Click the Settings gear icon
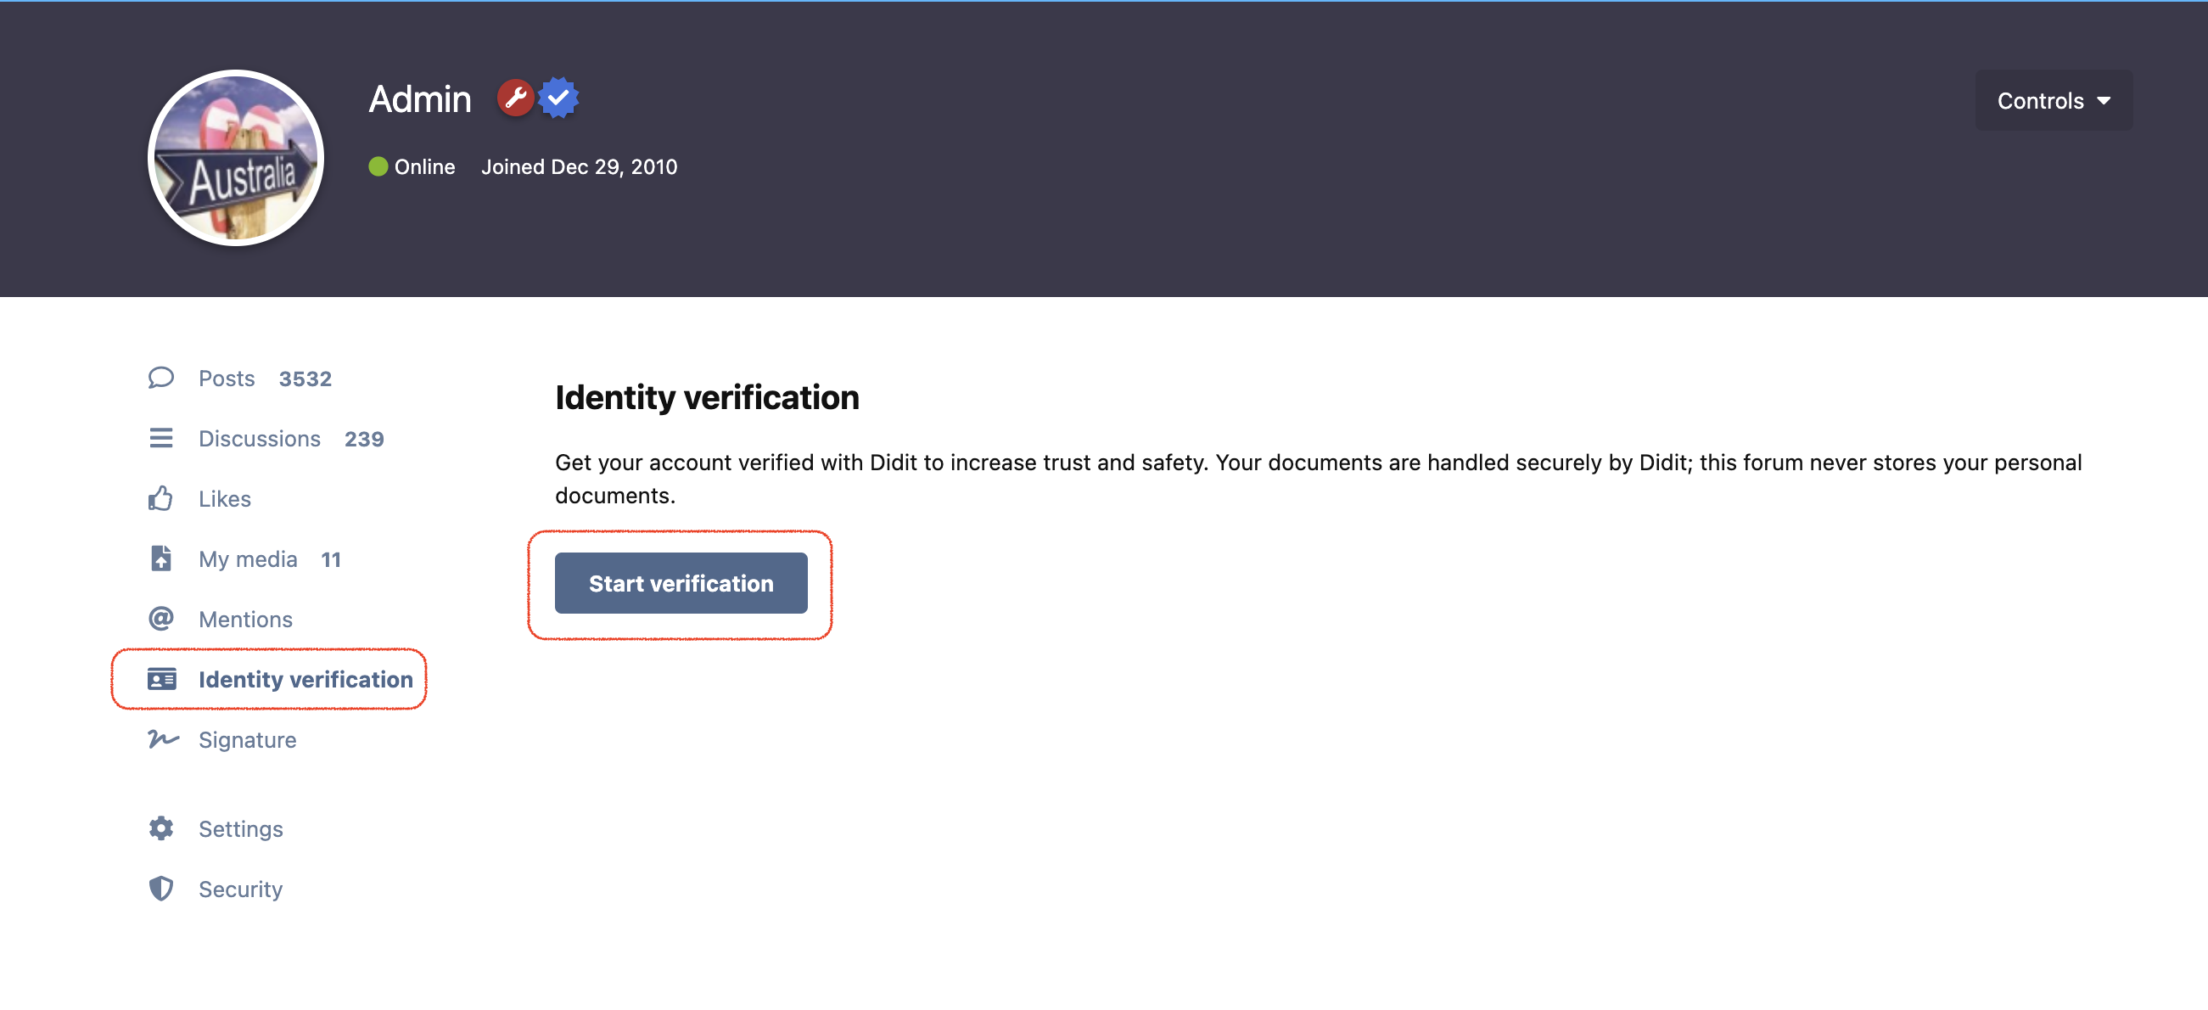This screenshot has height=1010, width=2208. click(x=160, y=828)
